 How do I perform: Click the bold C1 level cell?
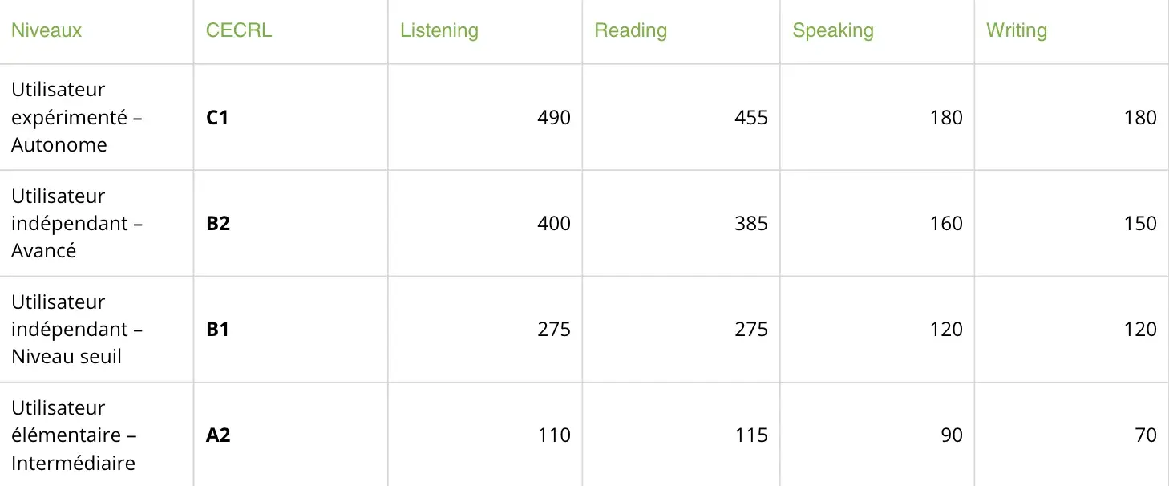217,118
